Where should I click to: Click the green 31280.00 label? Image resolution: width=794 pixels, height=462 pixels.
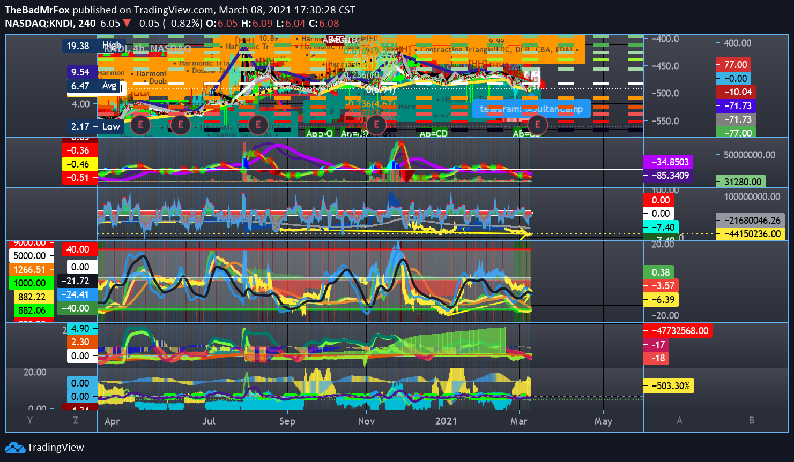[740, 182]
